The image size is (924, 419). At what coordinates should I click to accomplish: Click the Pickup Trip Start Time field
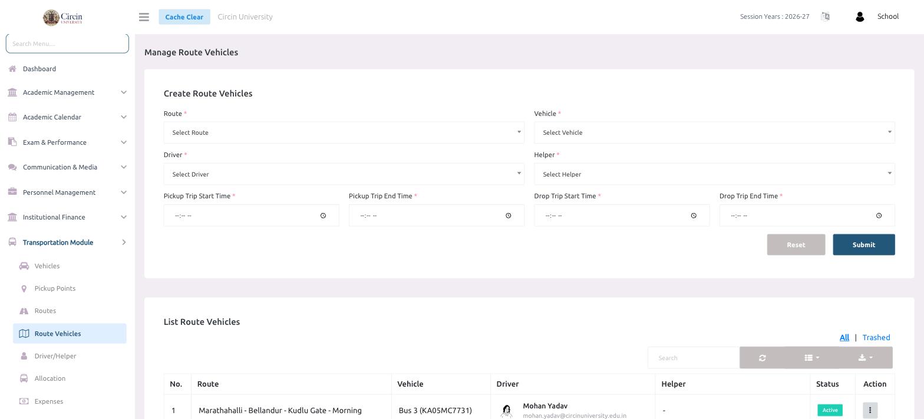pyautogui.click(x=252, y=215)
